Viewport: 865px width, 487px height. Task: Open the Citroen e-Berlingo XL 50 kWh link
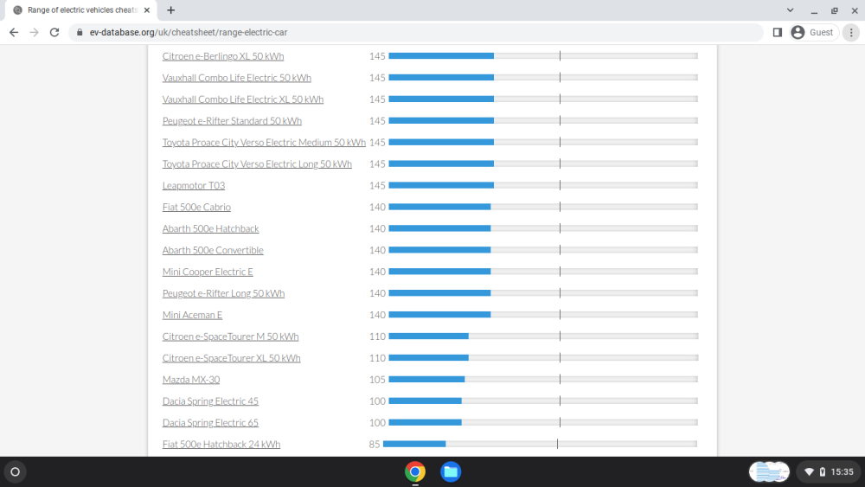[x=223, y=56]
